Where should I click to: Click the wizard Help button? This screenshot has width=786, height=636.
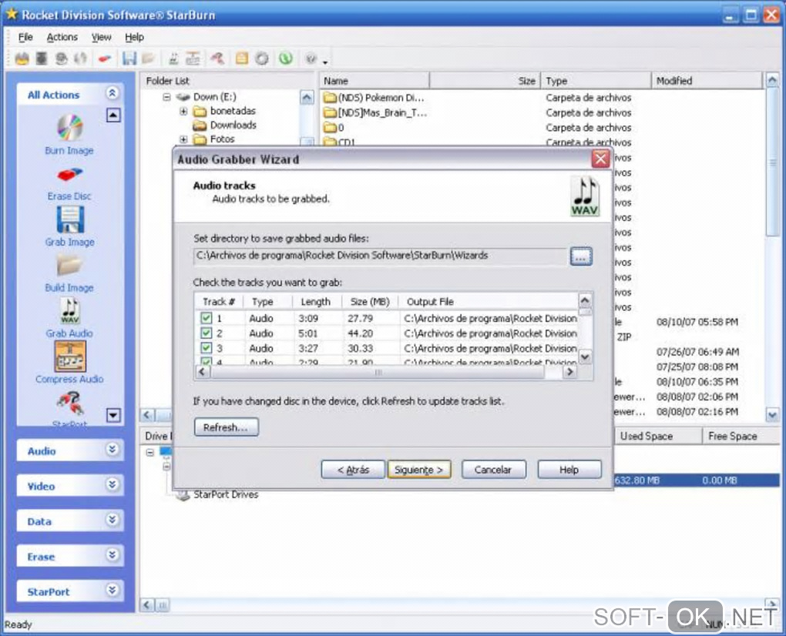[x=569, y=470]
